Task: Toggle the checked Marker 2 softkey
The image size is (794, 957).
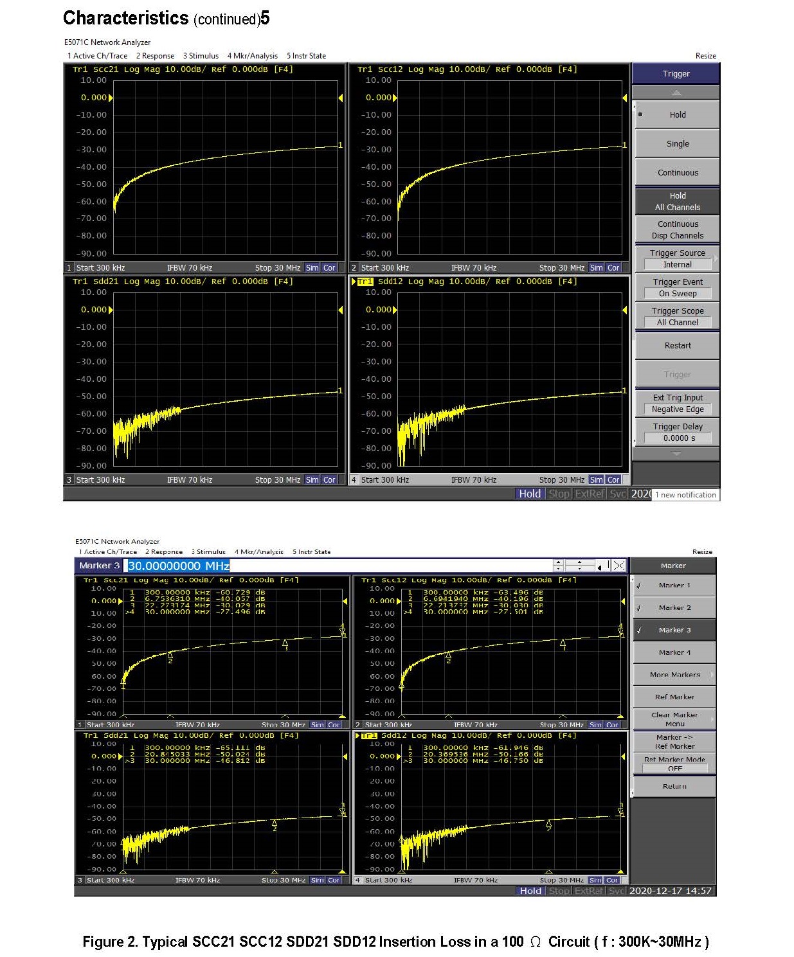Action: 674,608
